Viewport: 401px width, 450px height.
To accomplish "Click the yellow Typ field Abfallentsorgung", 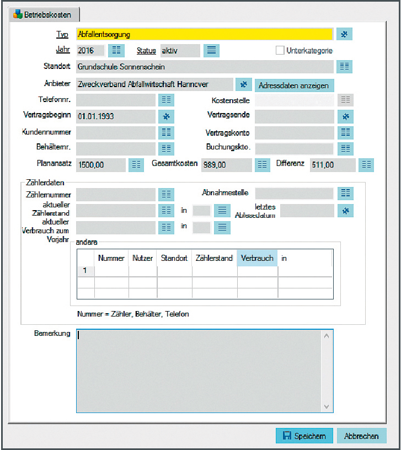I will [x=205, y=34].
